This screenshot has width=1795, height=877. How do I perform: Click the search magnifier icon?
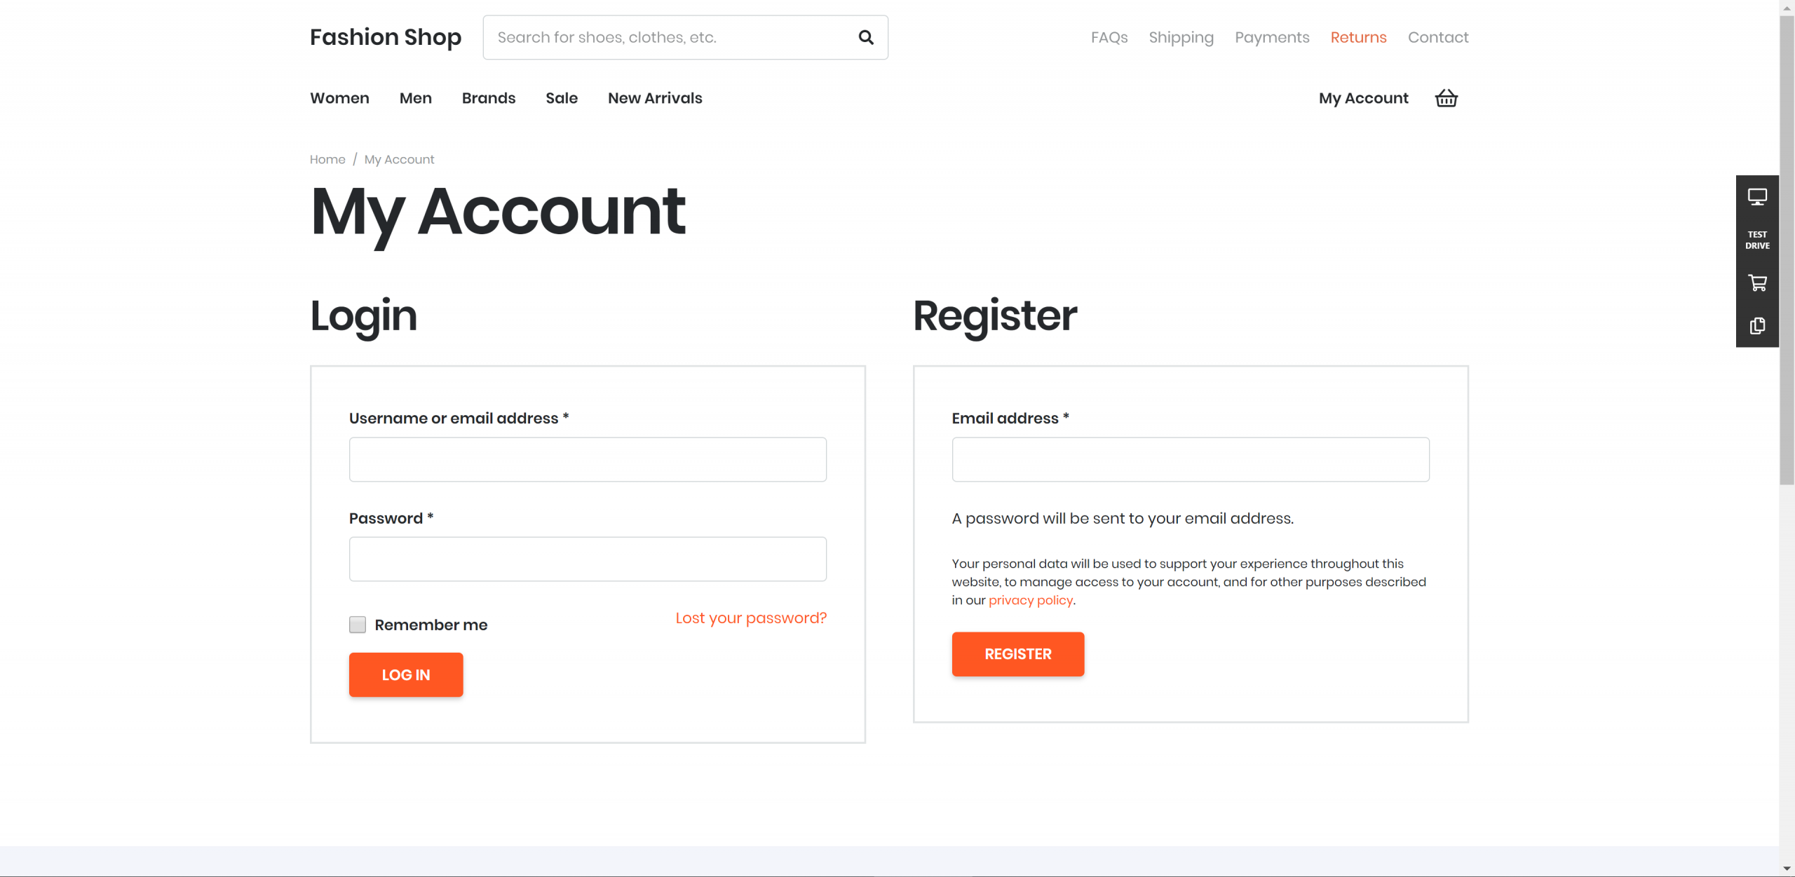pos(866,37)
